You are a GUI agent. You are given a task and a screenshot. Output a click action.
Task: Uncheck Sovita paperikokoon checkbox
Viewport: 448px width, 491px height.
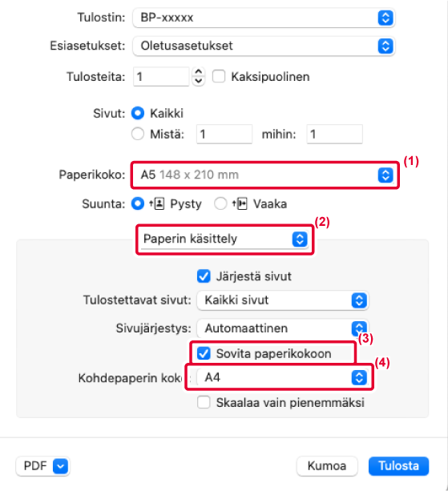coord(204,353)
